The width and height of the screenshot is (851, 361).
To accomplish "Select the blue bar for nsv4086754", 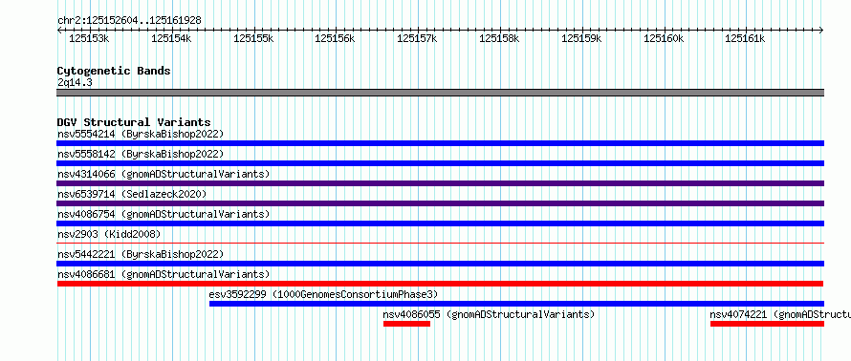I will pos(440,223).
